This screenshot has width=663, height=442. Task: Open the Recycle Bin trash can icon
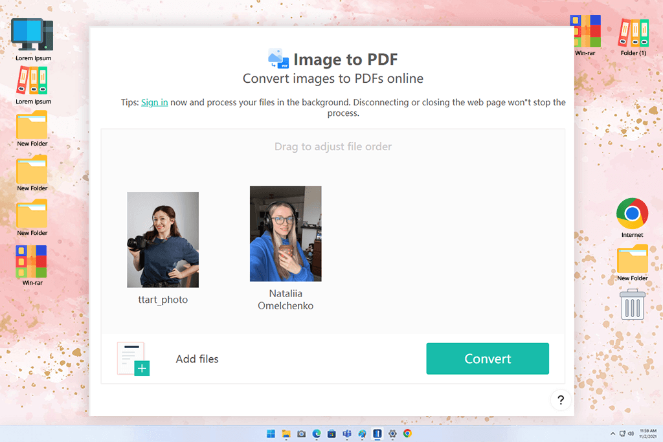[x=632, y=304]
